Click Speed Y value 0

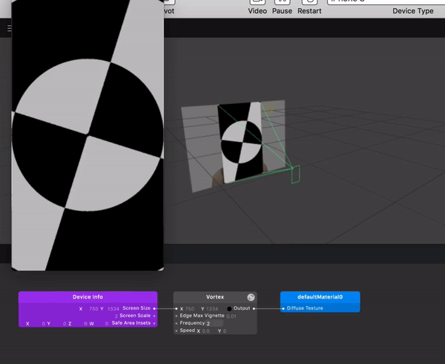point(225,331)
